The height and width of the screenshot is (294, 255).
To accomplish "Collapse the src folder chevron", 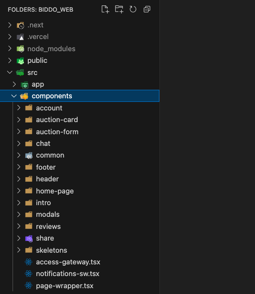I will pyautogui.click(x=10, y=72).
